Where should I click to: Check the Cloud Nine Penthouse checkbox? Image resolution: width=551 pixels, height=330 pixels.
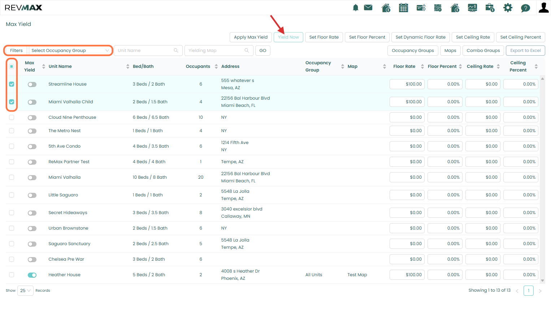(12, 117)
